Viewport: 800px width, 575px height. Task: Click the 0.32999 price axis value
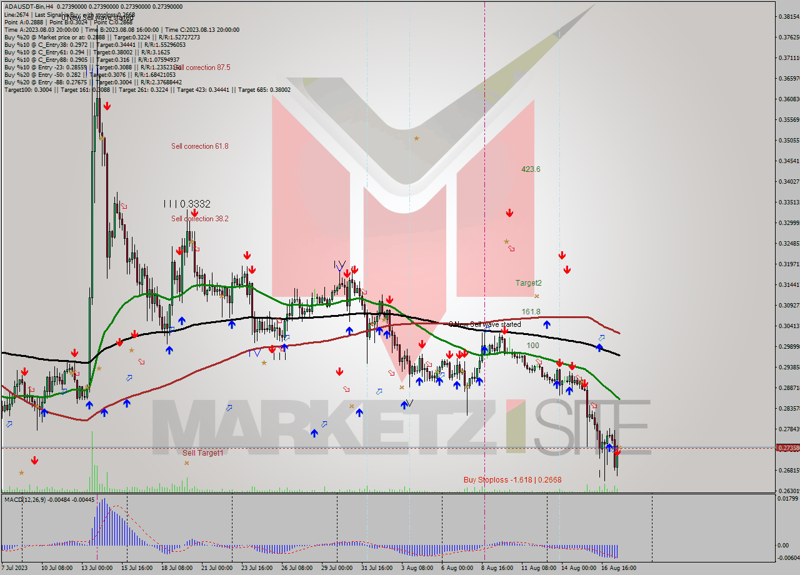[x=789, y=223]
